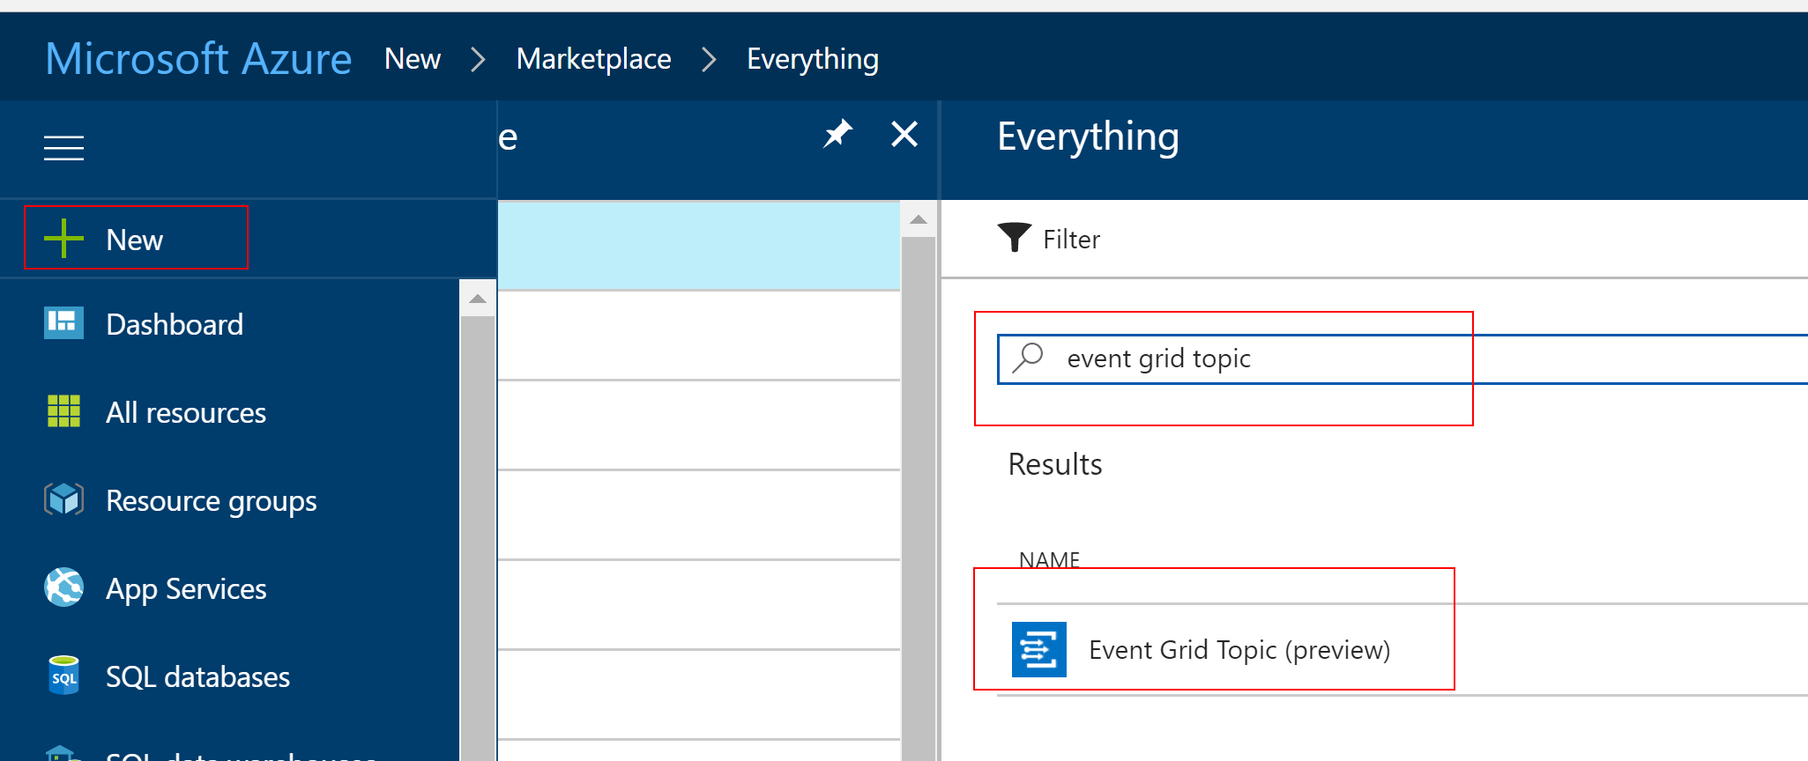Click the App Services globe icon

[x=63, y=587]
